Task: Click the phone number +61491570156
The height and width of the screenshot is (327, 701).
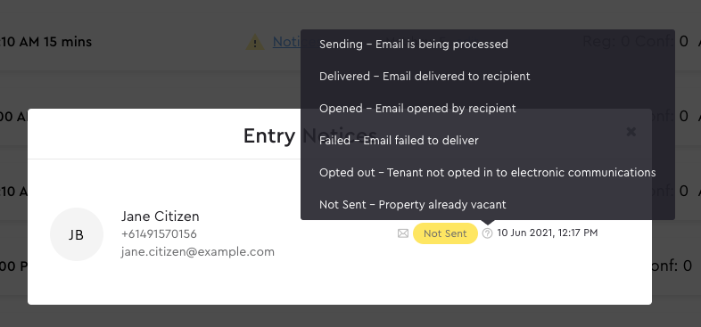Action: tap(159, 234)
